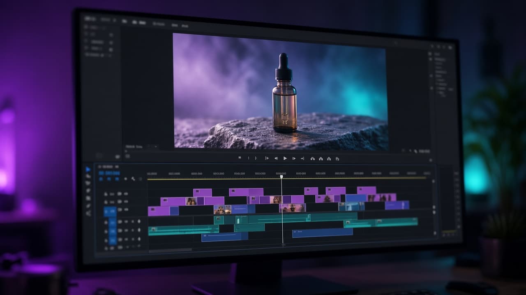Step back one frame in transport controls
This screenshot has height=295, width=526.
(276, 158)
